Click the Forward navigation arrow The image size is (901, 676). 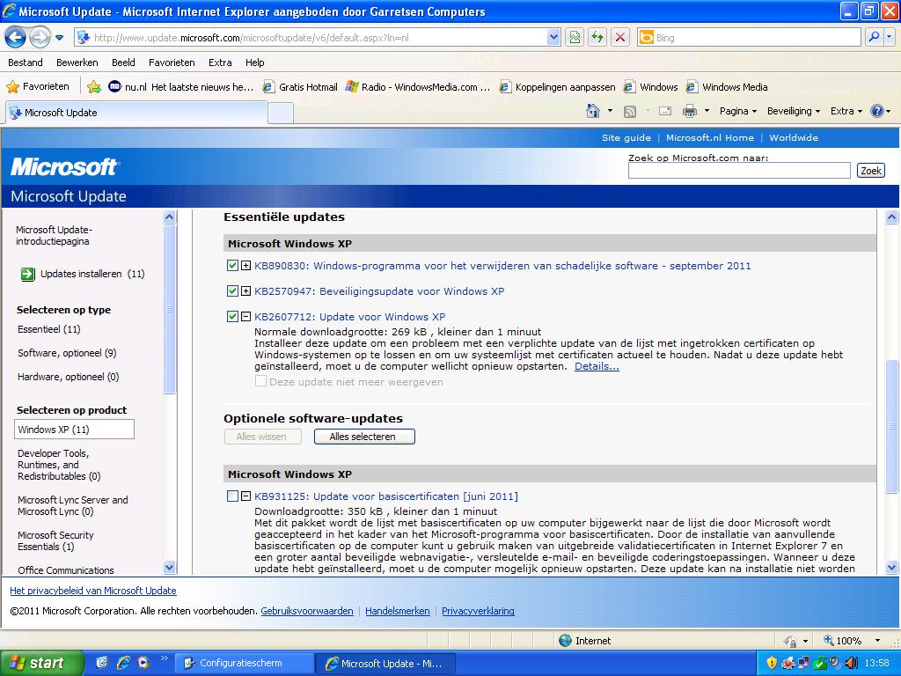(x=40, y=38)
